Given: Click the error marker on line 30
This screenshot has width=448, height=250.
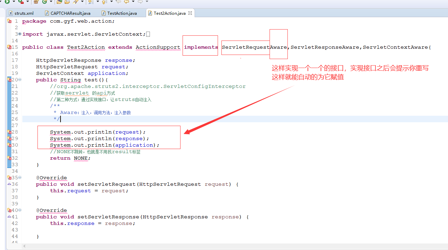Looking at the screenshot, I should click(x=10, y=145).
